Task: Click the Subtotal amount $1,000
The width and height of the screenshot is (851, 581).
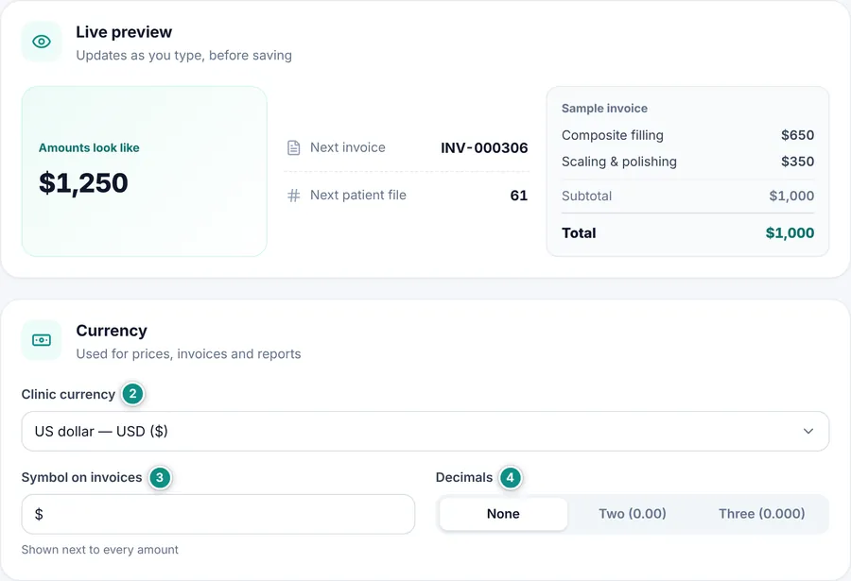Action: 791,196
